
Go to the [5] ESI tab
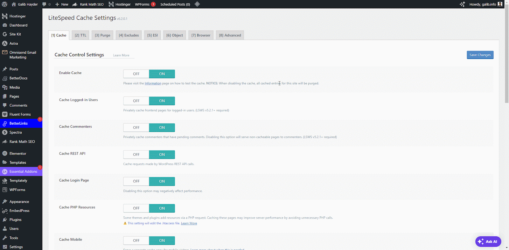(x=152, y=35)
